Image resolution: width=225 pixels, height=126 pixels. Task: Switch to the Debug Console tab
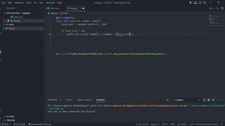click(x=84, y=100)
